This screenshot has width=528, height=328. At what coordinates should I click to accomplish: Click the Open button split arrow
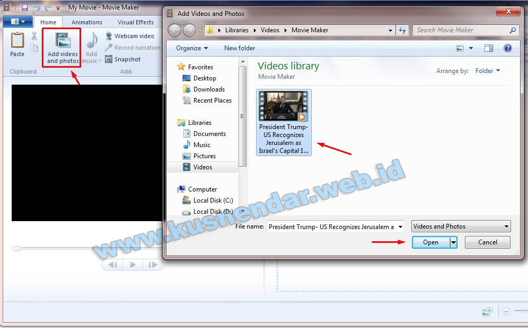coord(454,242)
